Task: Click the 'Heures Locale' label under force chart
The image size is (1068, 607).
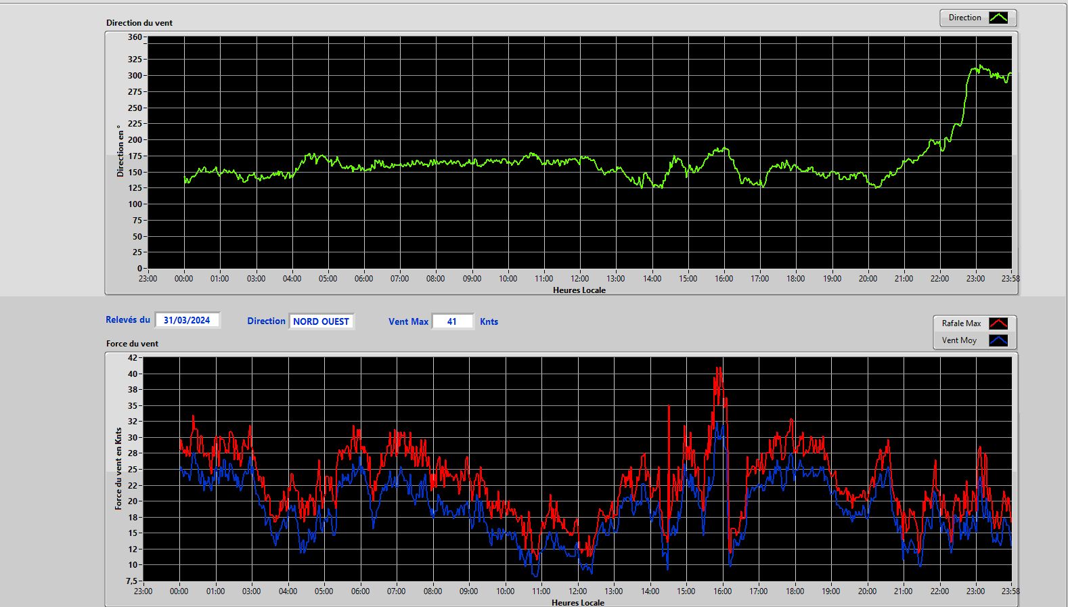Action: (578, 602)
